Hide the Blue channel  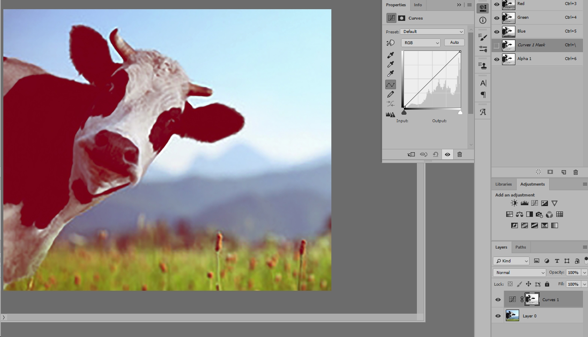tap(497, 31)
